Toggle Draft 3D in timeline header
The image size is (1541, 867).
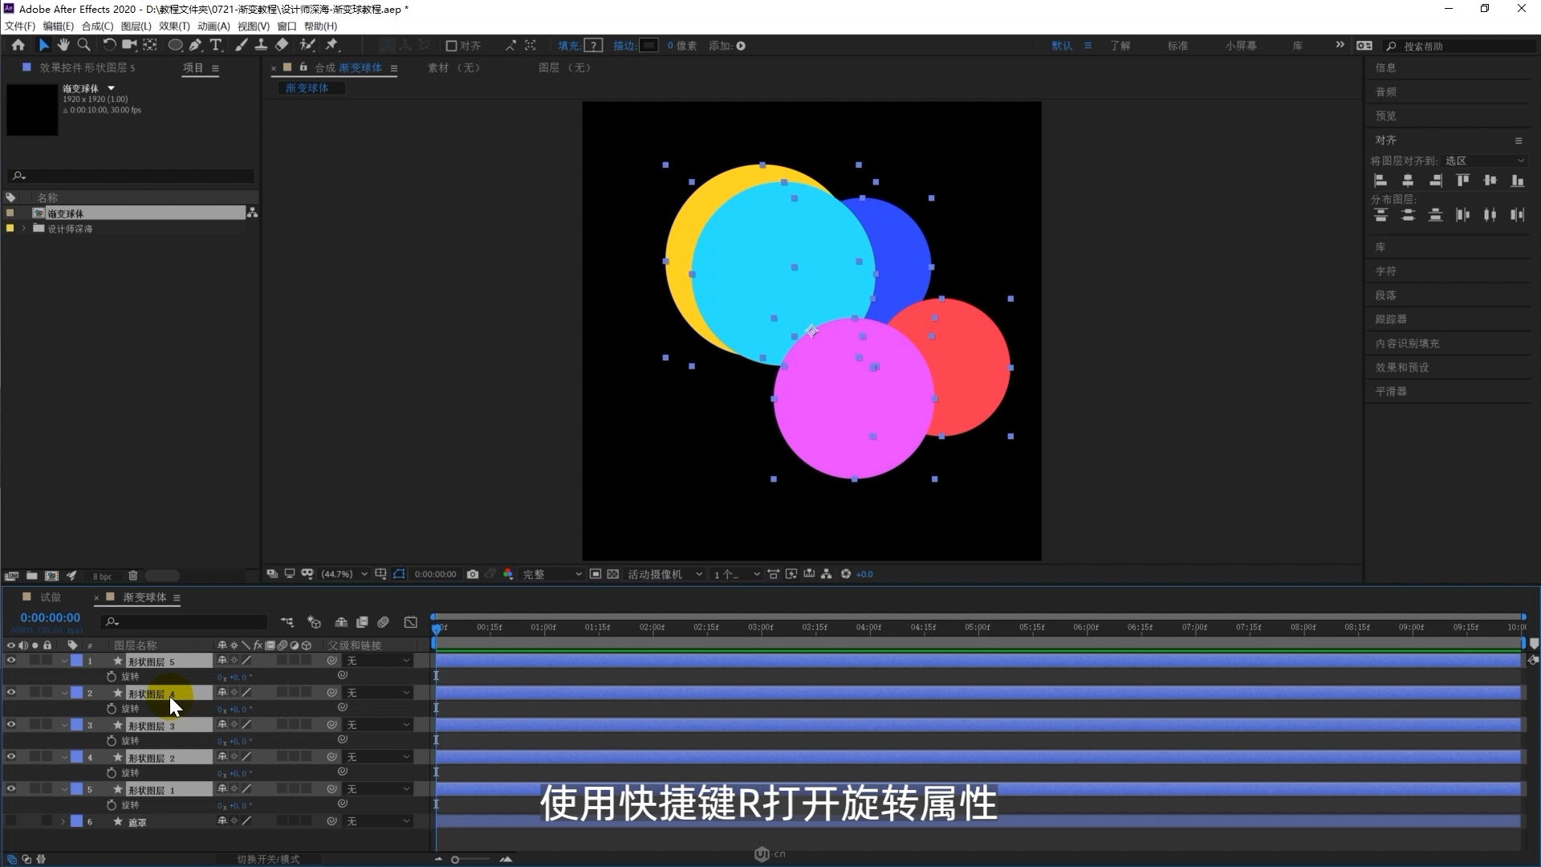pos(315,622)
